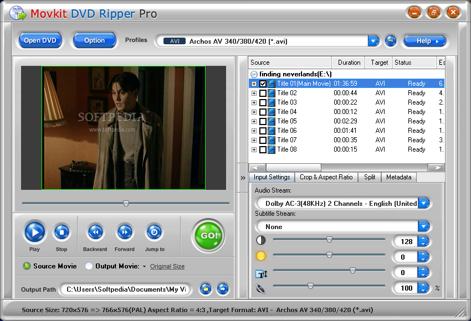
Task: Click the film icon of Title 03
Action: (272, 102)
